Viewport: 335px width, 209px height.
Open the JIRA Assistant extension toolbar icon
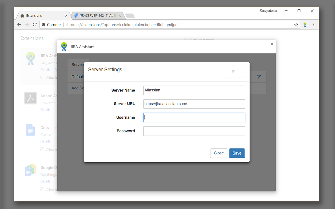[305, 25]
